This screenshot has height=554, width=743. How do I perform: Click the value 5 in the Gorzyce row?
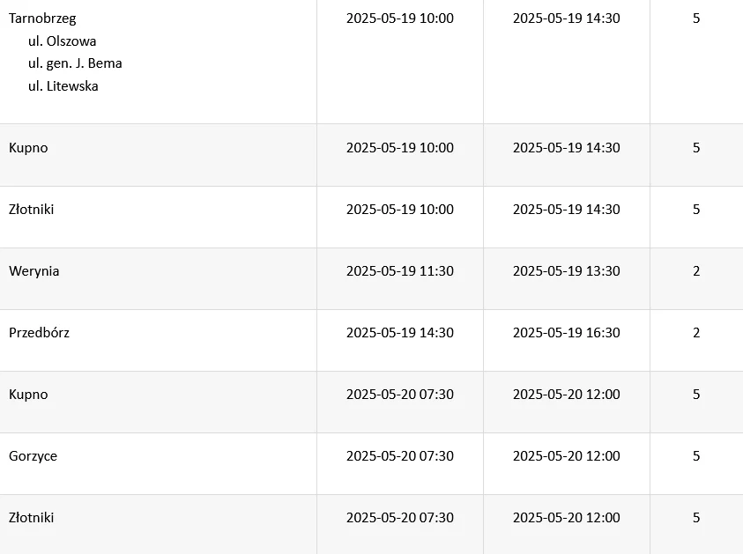[x=696, y=456]
